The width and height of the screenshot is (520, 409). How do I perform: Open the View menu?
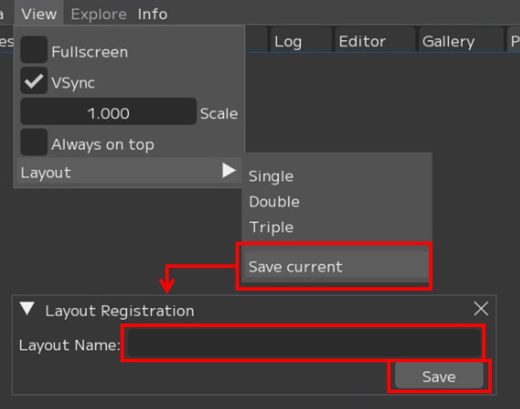[39, 14]
